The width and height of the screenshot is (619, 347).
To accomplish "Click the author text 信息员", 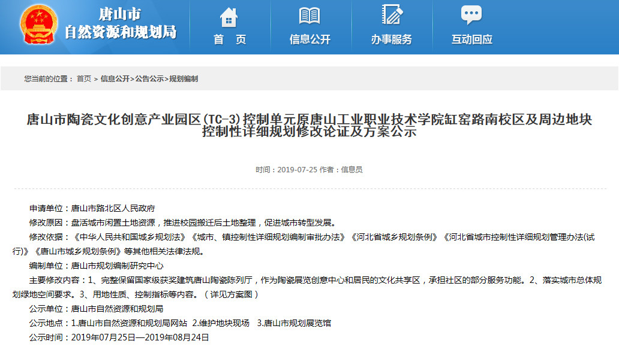I will (351, 170).
